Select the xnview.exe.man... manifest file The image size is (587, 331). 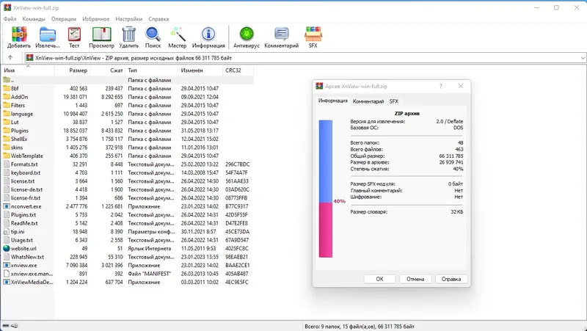[x=127, y=274]
